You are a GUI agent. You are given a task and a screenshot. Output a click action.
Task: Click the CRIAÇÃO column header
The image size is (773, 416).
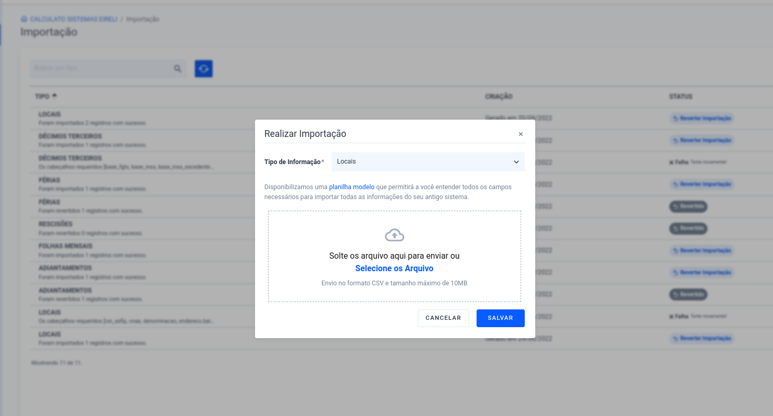click(x=499, y=97)
